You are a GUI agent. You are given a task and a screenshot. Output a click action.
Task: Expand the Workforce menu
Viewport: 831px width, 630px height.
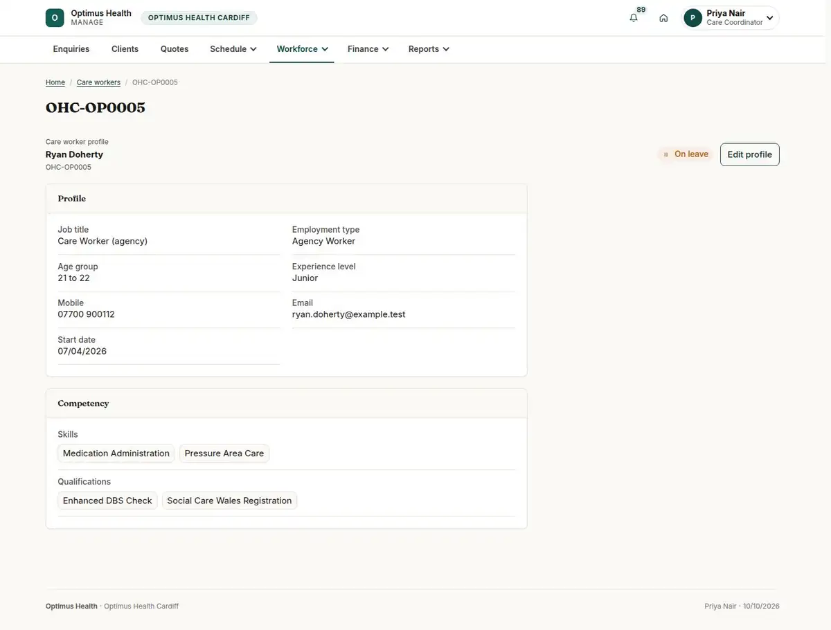pos(302,49)
